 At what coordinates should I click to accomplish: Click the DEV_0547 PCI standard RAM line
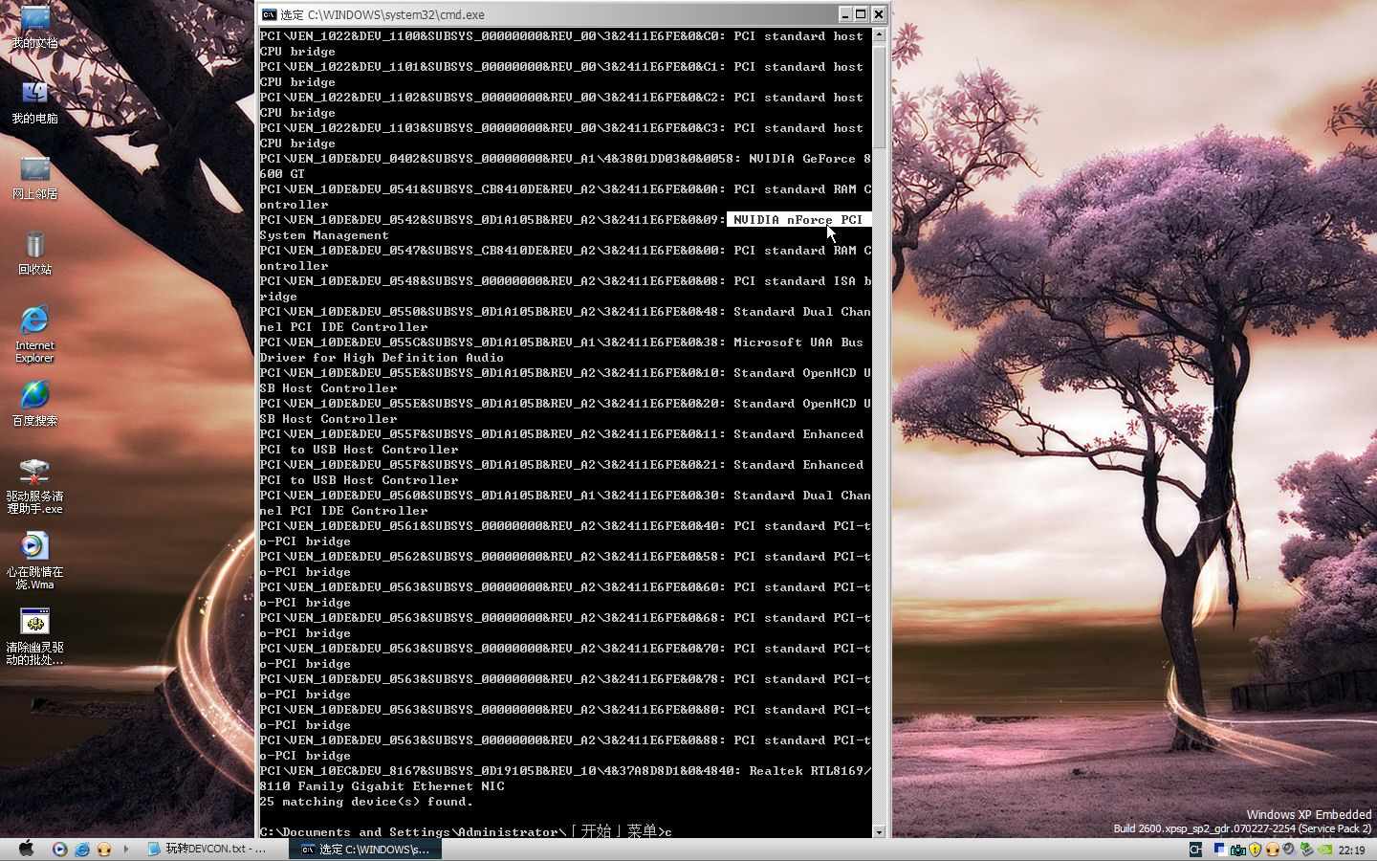(x=565, y=251)
